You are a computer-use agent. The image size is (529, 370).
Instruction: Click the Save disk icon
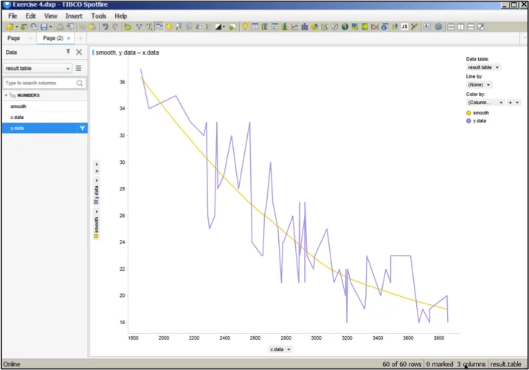44,27
